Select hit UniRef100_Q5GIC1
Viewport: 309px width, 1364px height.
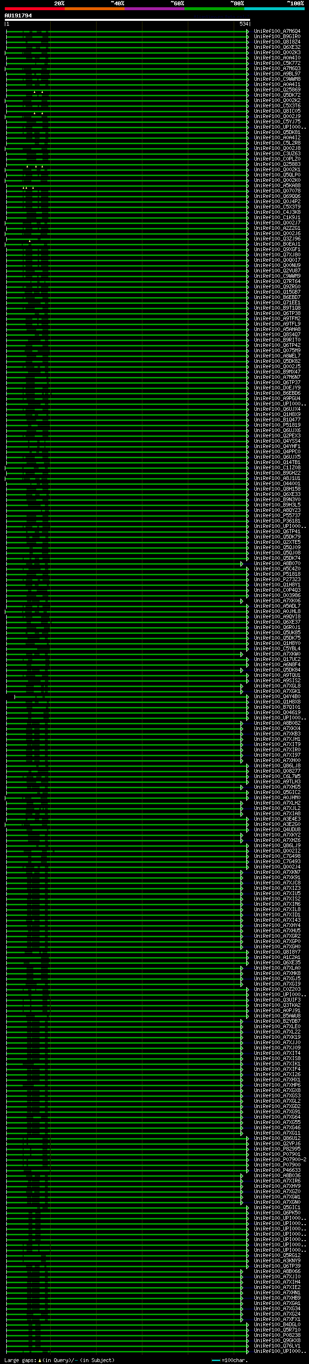277,1207
